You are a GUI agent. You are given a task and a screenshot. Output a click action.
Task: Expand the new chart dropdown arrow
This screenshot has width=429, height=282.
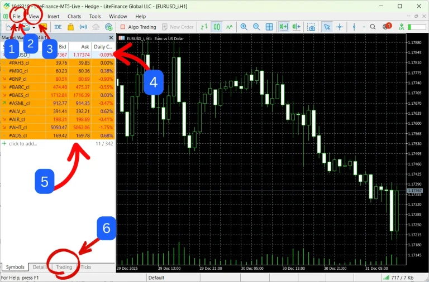pos(17,27)
